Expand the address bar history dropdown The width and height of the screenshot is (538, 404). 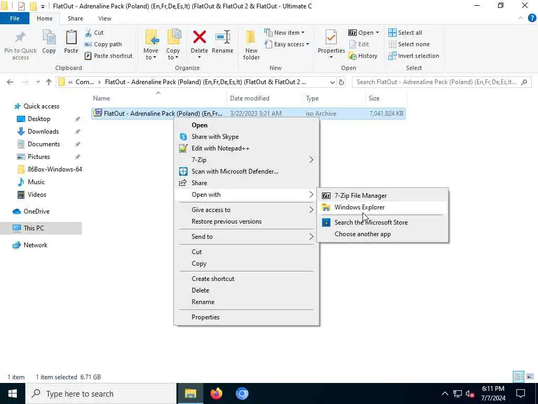[332, 83]
